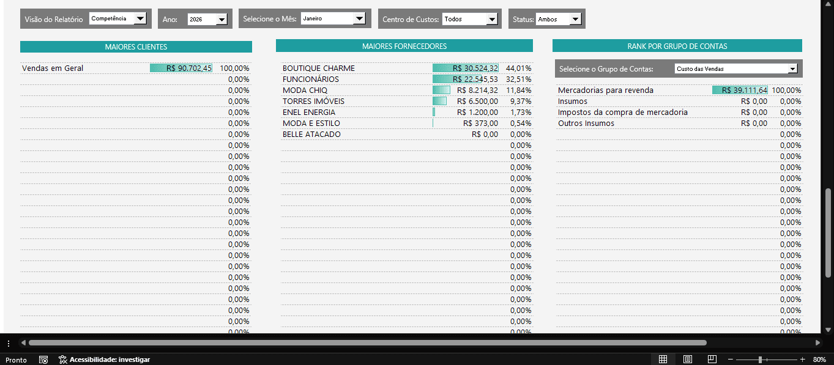Click the RANK POR GRUPO DE CONTAS header
The height and width of the screenshot is (365, 834).
pos(677,46)
